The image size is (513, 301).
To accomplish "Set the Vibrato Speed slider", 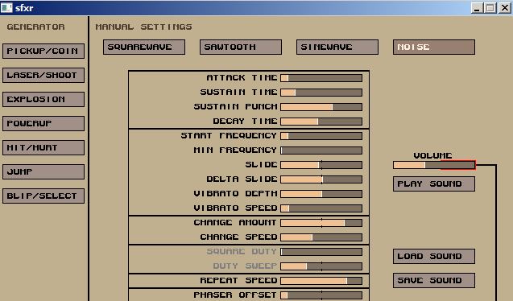I will tap(321, 208).
